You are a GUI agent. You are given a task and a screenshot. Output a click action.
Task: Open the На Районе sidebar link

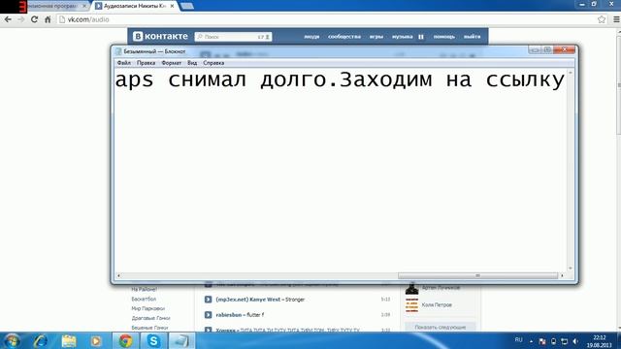coord(145,289)
